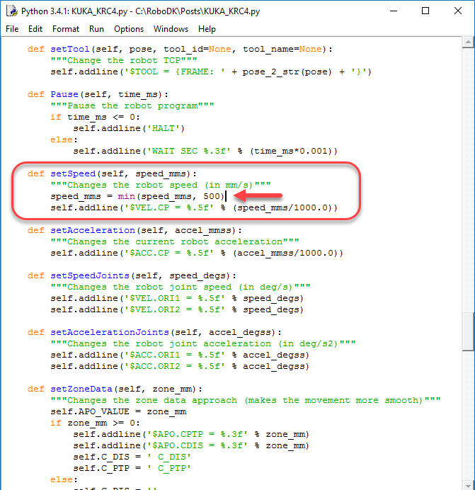Screen dimensions: 475x490
Task: Open the Run menu
Action: [96, 29]
